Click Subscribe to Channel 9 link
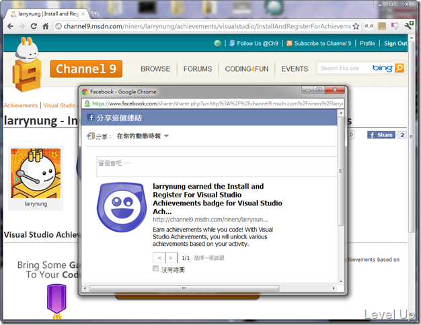This screenshot has width=421, height=325. [322, 43]
